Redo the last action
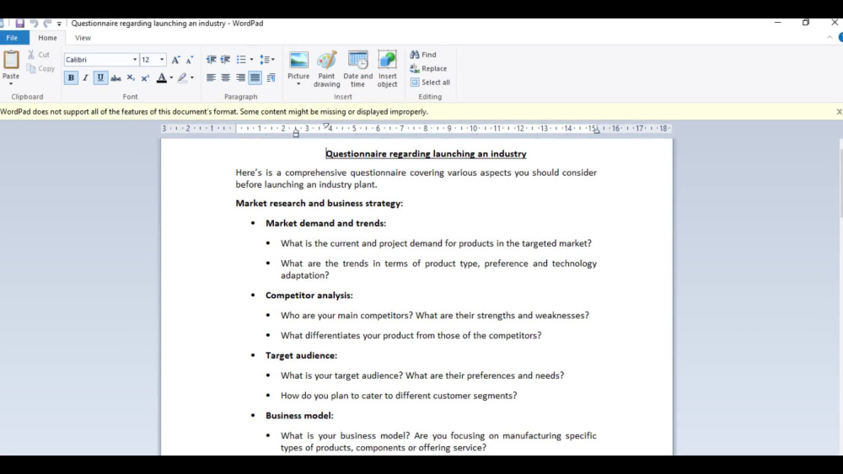Screen dimensions: 843x474 coord(47,23)
